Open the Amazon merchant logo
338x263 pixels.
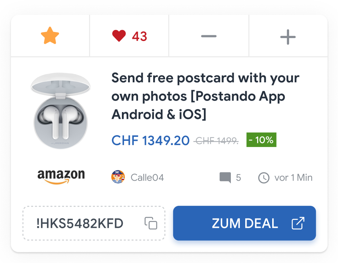[61, 177]
